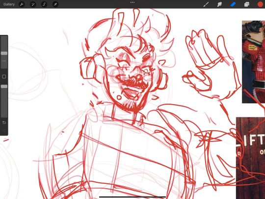Open the Adjustments magic wand menu
The height and width of the screenshot is (199, 265).
(x=33, y=4)
